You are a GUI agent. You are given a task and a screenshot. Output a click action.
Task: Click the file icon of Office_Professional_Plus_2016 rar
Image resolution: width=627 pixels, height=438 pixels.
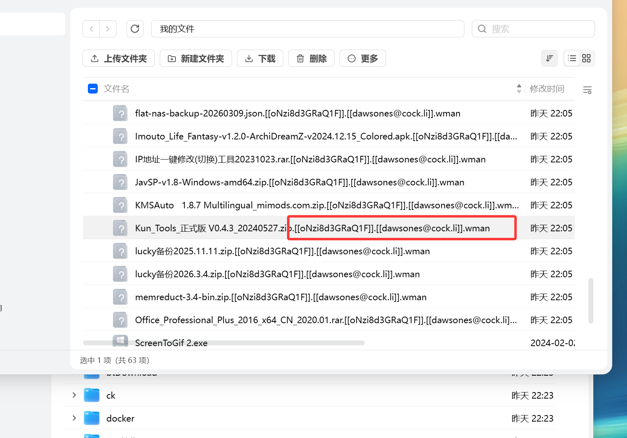(120, 320)
